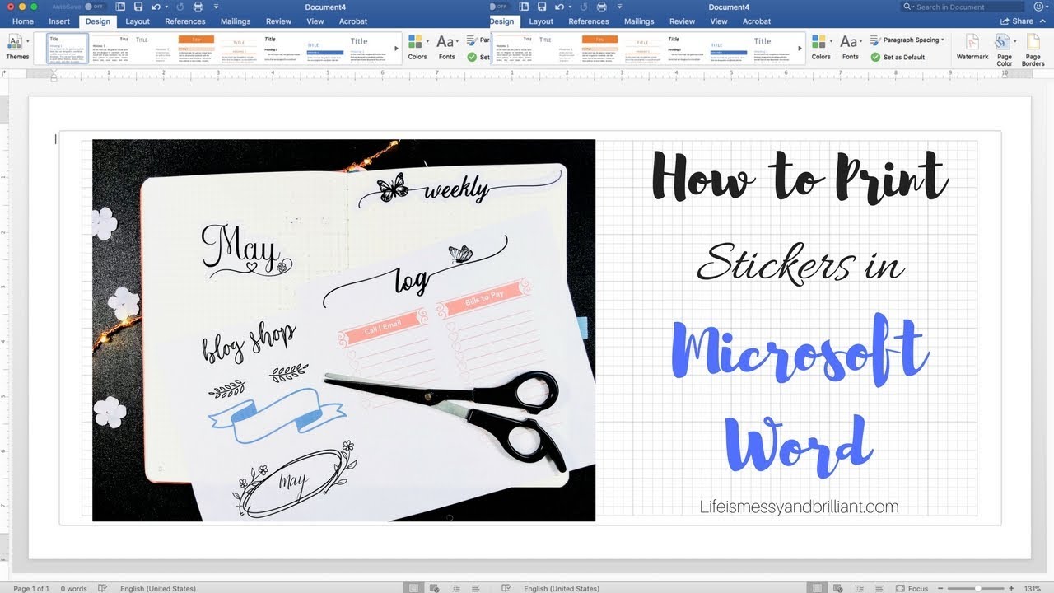1054x593 pixels.
Task: Click Watermark icon in ribbon
Action: [972, 42]
